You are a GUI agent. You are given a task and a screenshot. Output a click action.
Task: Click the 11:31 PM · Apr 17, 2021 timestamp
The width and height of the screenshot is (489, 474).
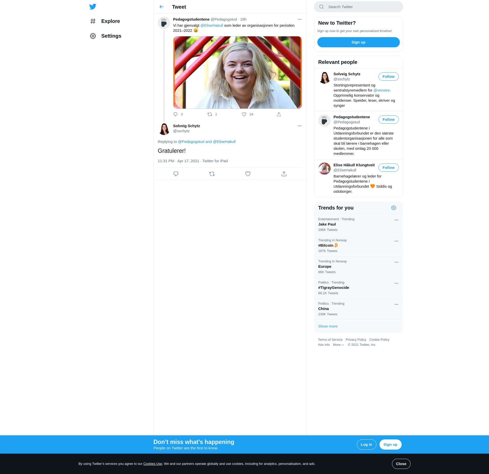pos(179,161)
